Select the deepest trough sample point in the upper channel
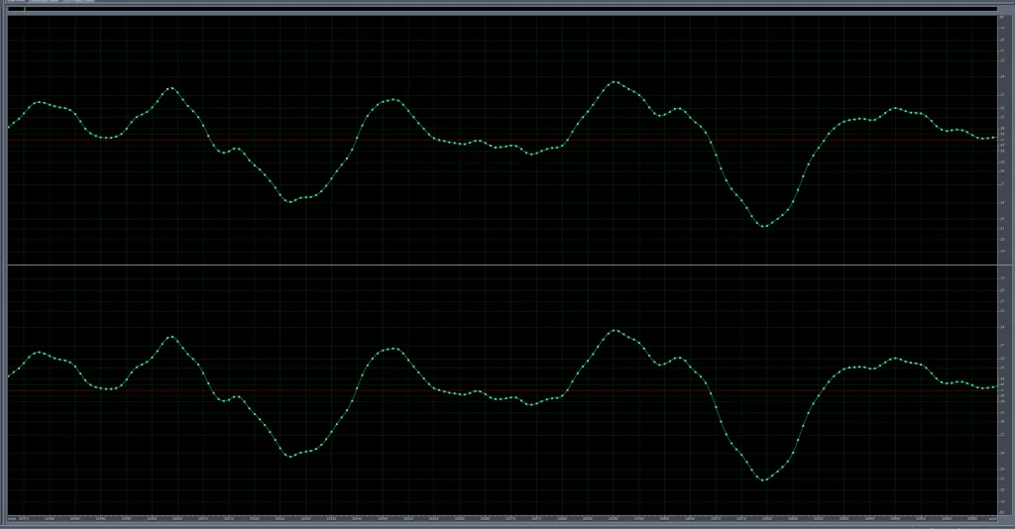The height and width of the screenshot is (529, 1015). click(764, 226)
